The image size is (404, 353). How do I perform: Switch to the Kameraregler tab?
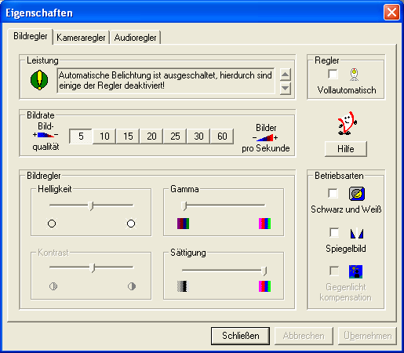point(81,38)
